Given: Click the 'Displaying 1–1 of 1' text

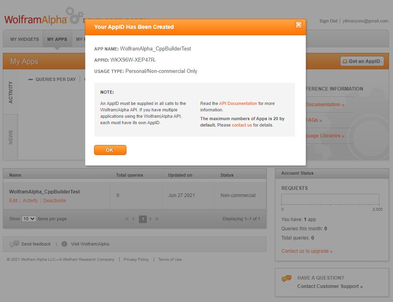Looking at the screenshot, I should [241, 219].
